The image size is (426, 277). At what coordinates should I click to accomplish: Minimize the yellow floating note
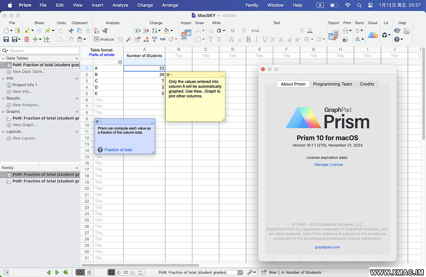[222, 75]
